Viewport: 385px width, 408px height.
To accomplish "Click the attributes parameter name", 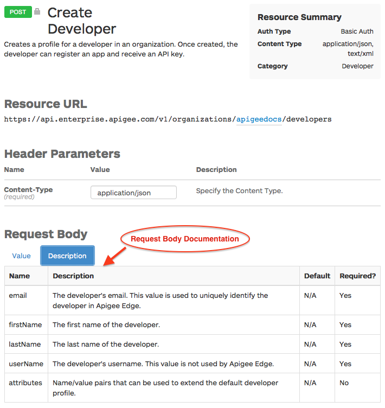I will click(x=25, y=382).
